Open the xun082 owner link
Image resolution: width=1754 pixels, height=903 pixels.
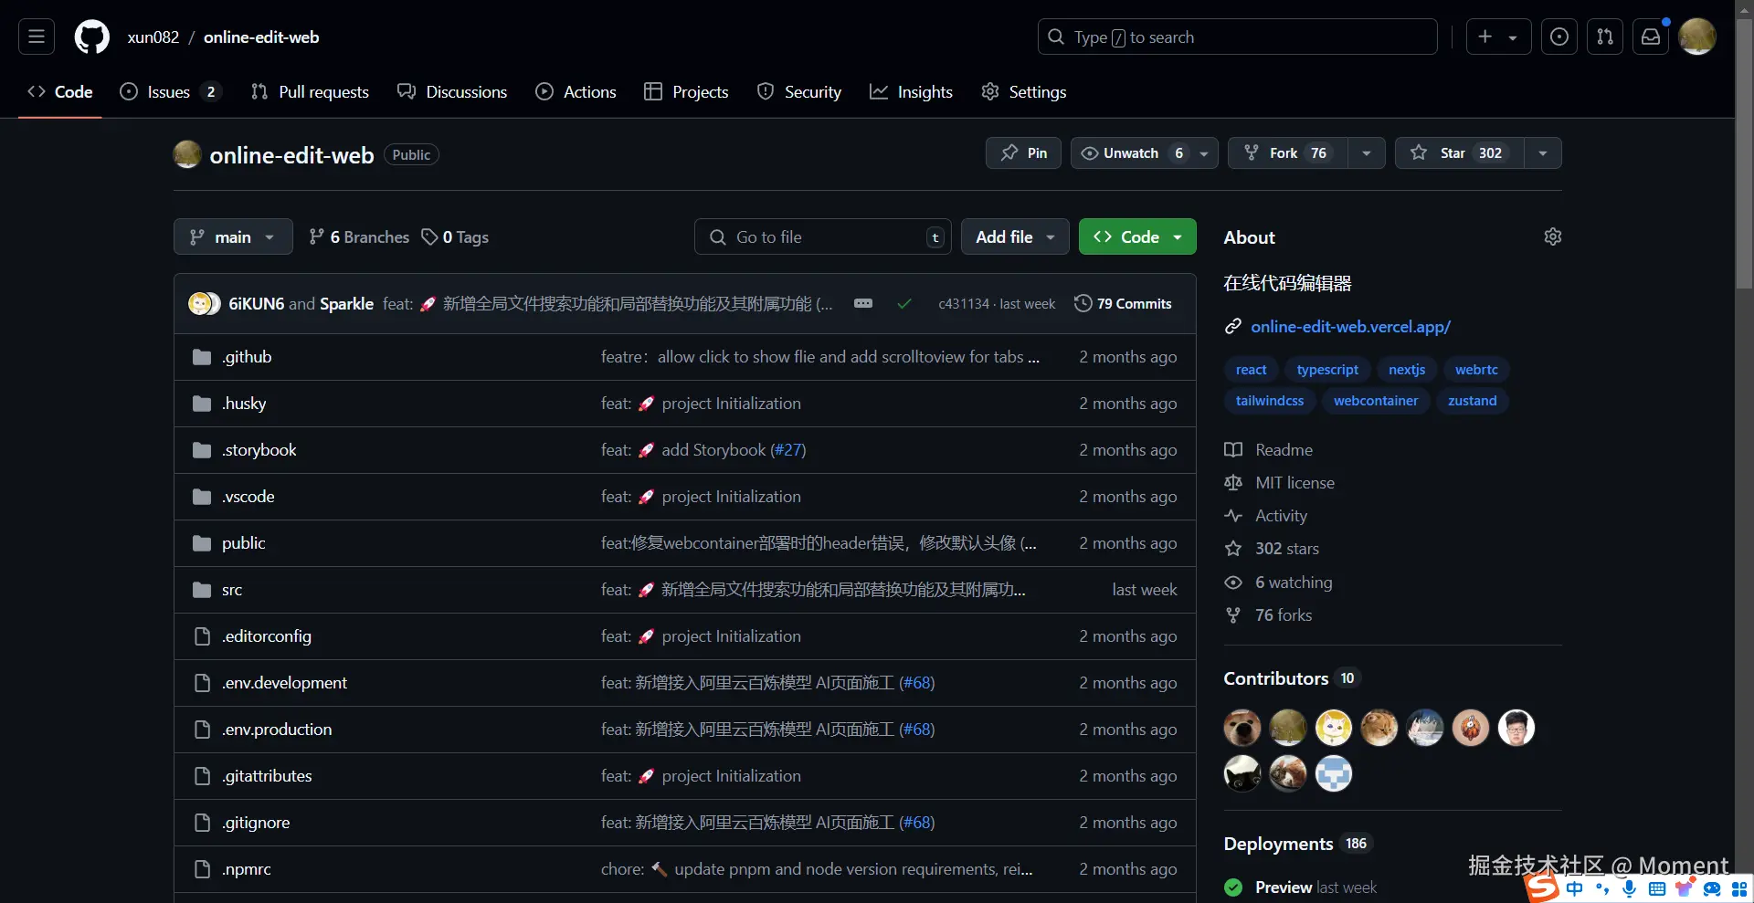coord(153,37)
